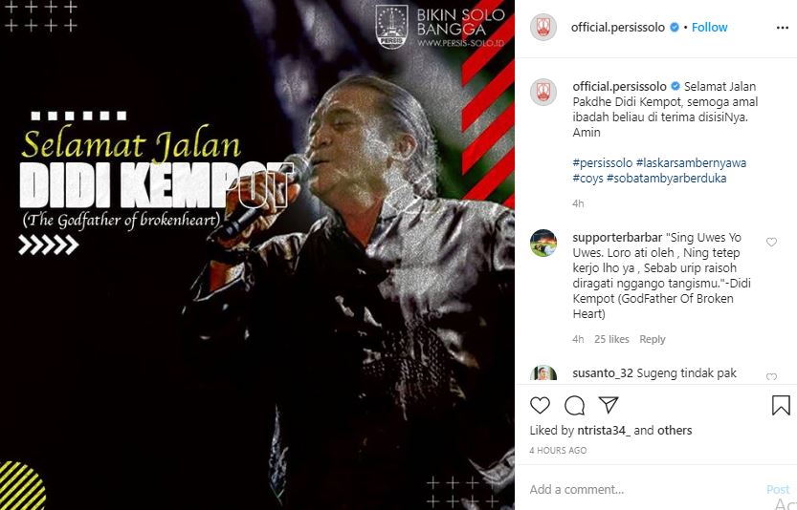This screenshot has height=510, width=797.
Task: Open susanto_32's profile avatar
Action: click(x=543, y=373)
